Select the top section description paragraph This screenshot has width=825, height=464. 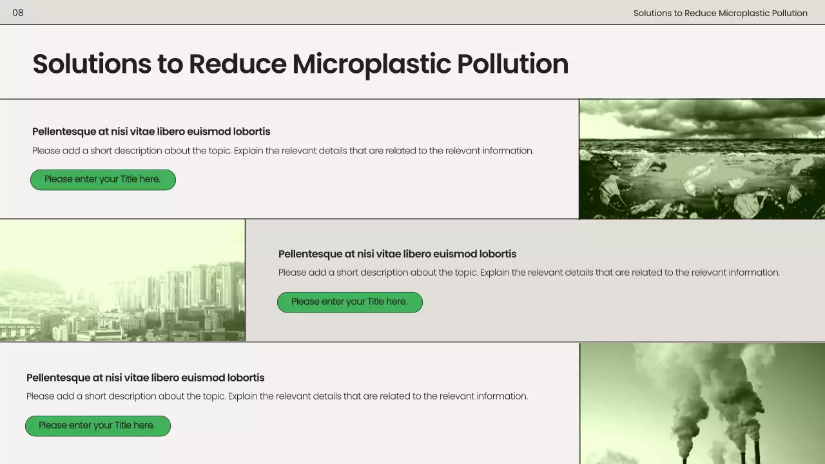point(284,150)
